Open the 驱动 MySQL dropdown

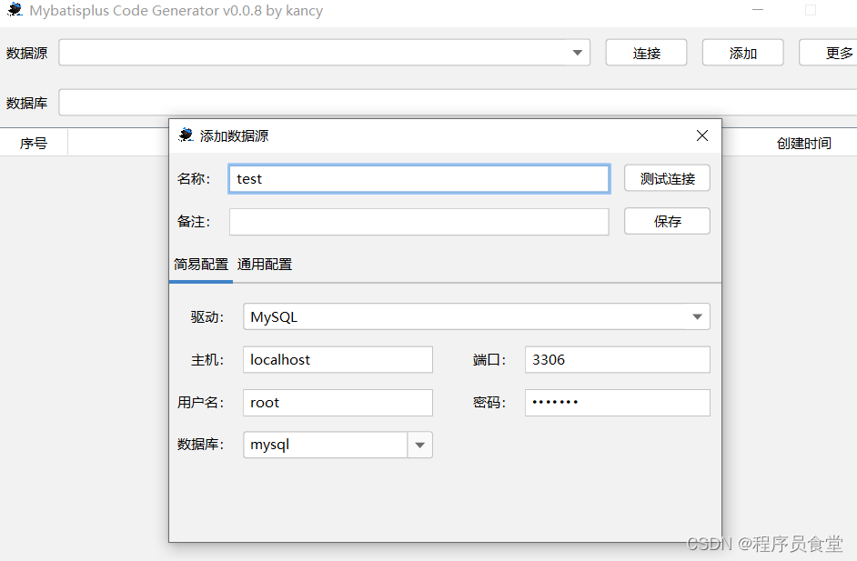477,316
